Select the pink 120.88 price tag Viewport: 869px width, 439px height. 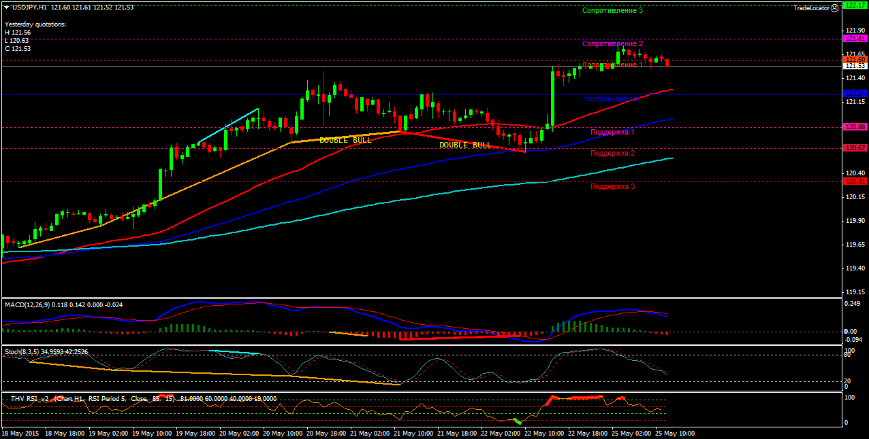(854, 126)
